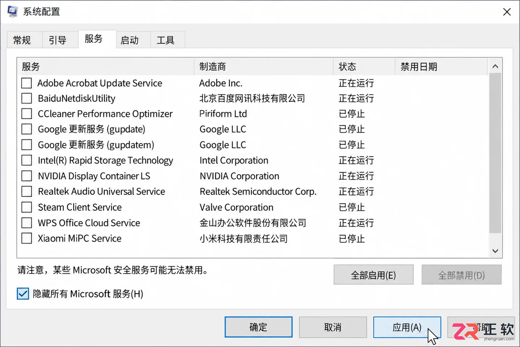Screen dimensions: 520x347
Task: Click the Valve Corporation manufacturer cell
Action: [x=237, y=207]
